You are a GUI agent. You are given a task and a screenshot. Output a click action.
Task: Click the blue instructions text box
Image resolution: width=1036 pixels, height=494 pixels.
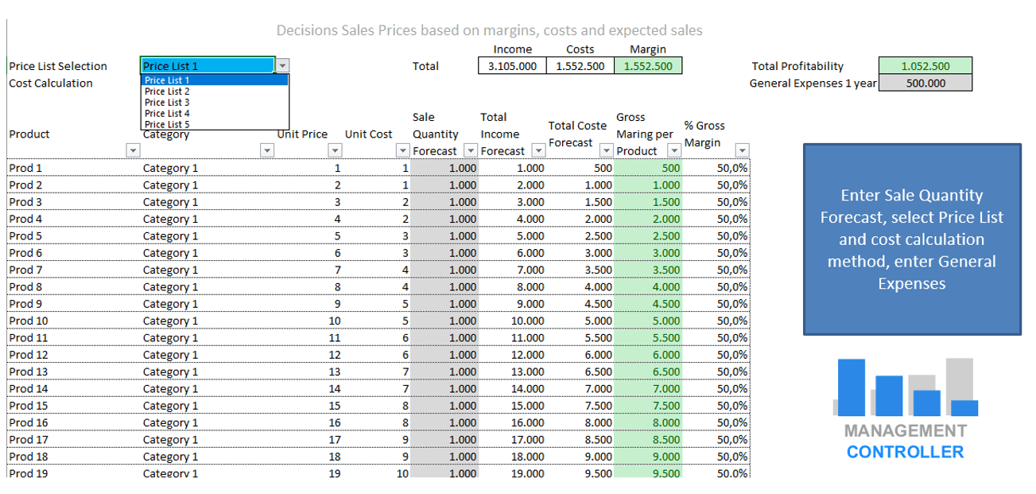coord(912,239)
